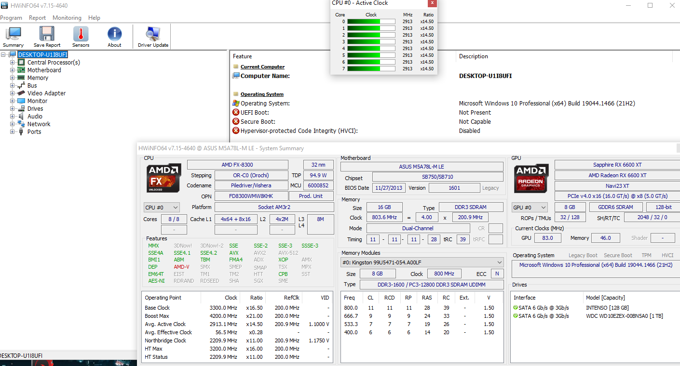The height and width of the screenshot is (366, 680).
Task: Click the AMD FX-8300 CPU name field
Action: [x=237, y=165]
